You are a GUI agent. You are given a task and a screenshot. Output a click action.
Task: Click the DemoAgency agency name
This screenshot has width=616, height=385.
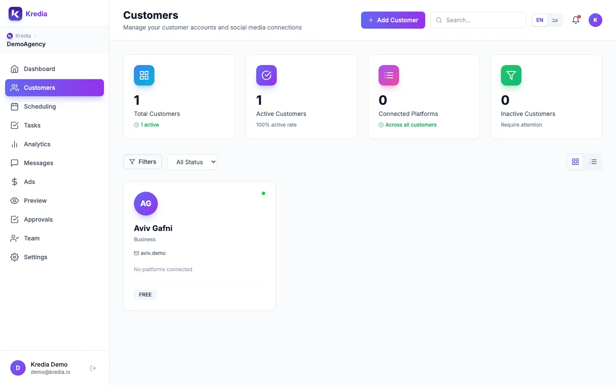(26, 44)
